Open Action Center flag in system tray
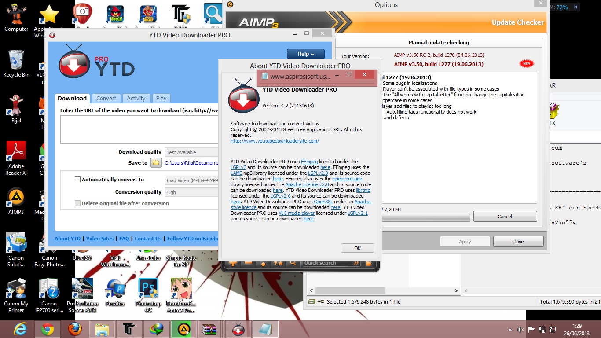Image resolution: width=601 pixels, height=338 pixels. (531, 329)
